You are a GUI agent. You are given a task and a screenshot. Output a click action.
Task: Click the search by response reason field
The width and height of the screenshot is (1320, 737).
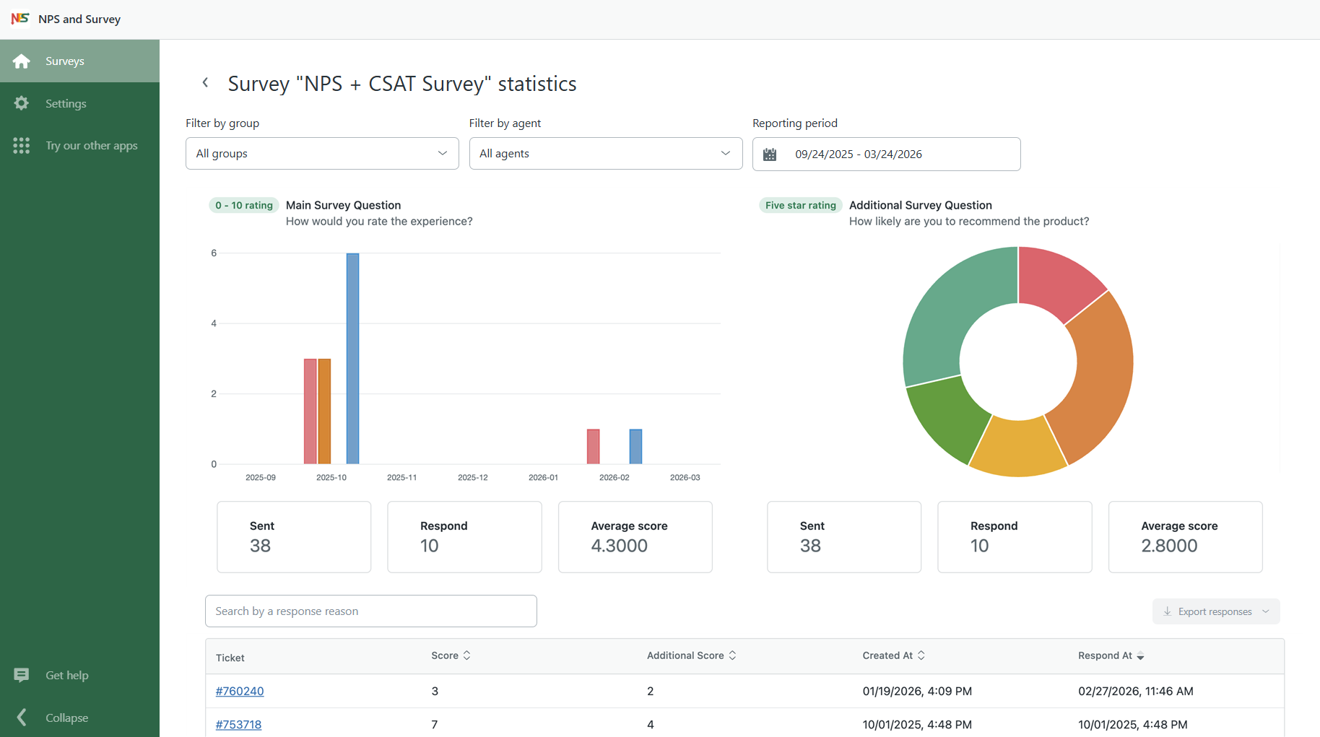(x=370, y=611)
